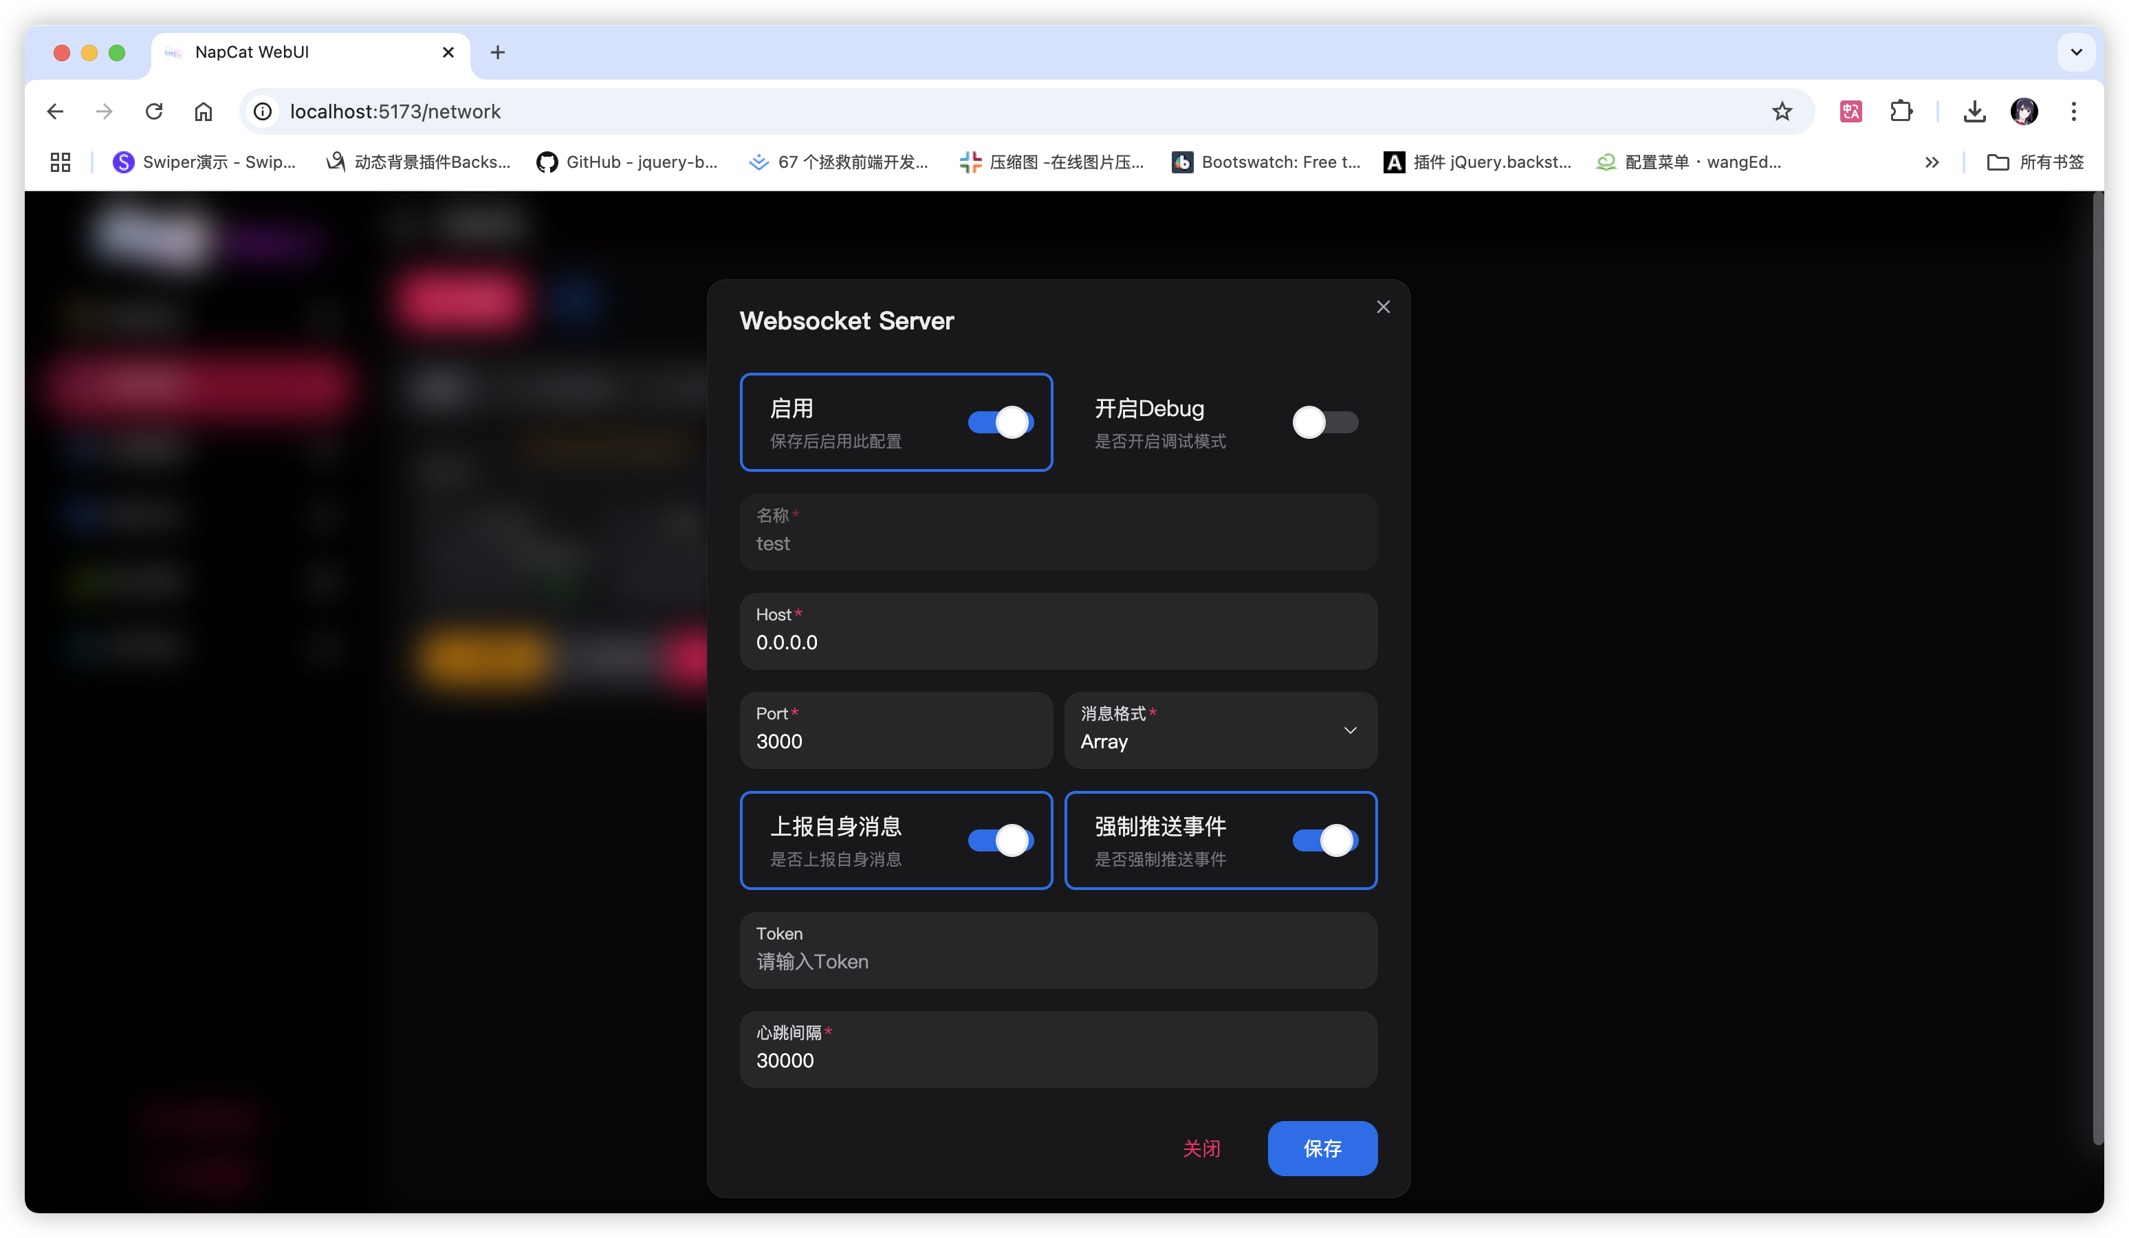Toggle the 强制推送事件 switch
The height and width of the screenshot is (1238, 2129).
click(1324, 840)
